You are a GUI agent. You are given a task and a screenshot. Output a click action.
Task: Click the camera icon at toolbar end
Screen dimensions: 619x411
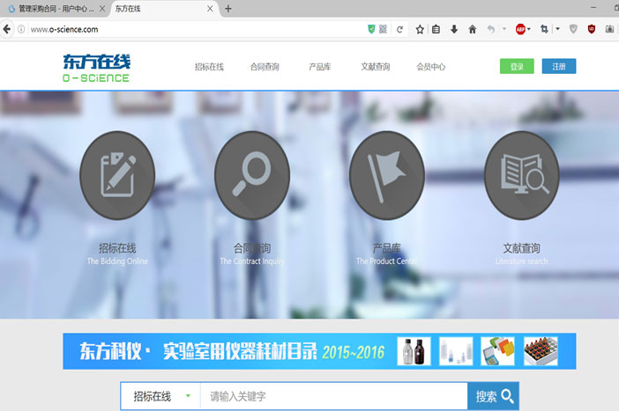pyautogui.click(x=609, y=29)
